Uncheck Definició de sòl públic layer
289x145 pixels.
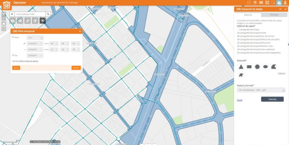(238, 40)
